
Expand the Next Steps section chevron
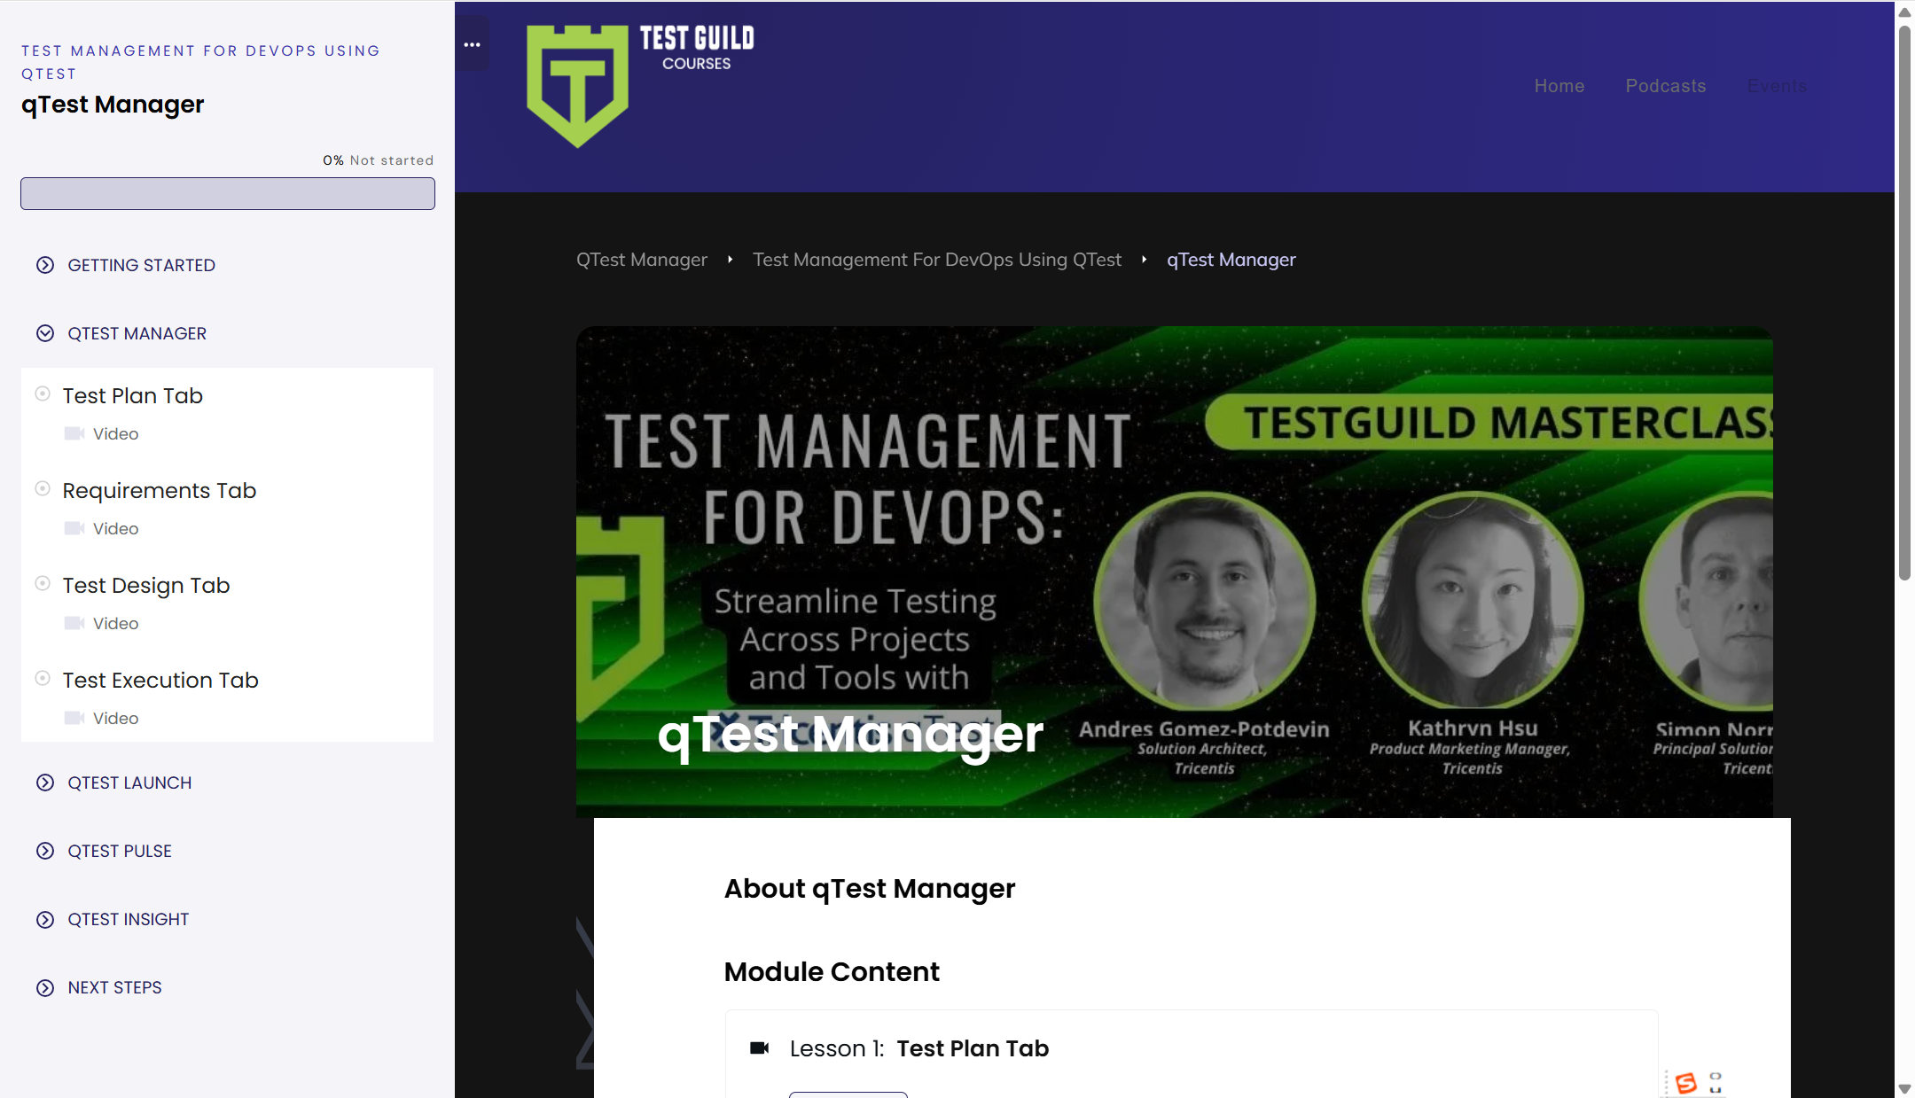[x=45, y=987]
